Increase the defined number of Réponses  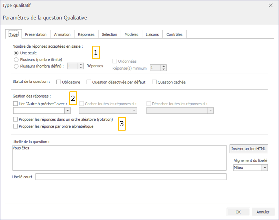81,65
